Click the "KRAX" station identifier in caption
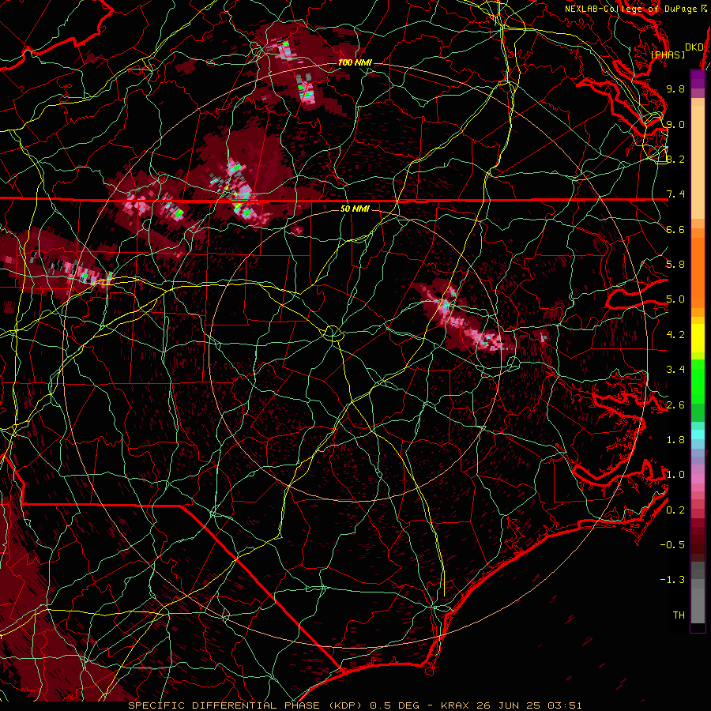Image resolution: width=711 pixels, height=711 pixels. pyautogui.click(x=455, y=705)
